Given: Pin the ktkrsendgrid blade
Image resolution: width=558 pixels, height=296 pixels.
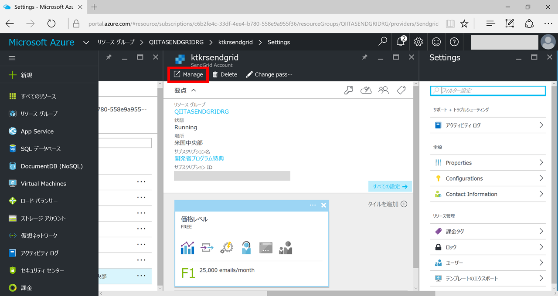Looking at the screenshot, I should tap(364, 57).
